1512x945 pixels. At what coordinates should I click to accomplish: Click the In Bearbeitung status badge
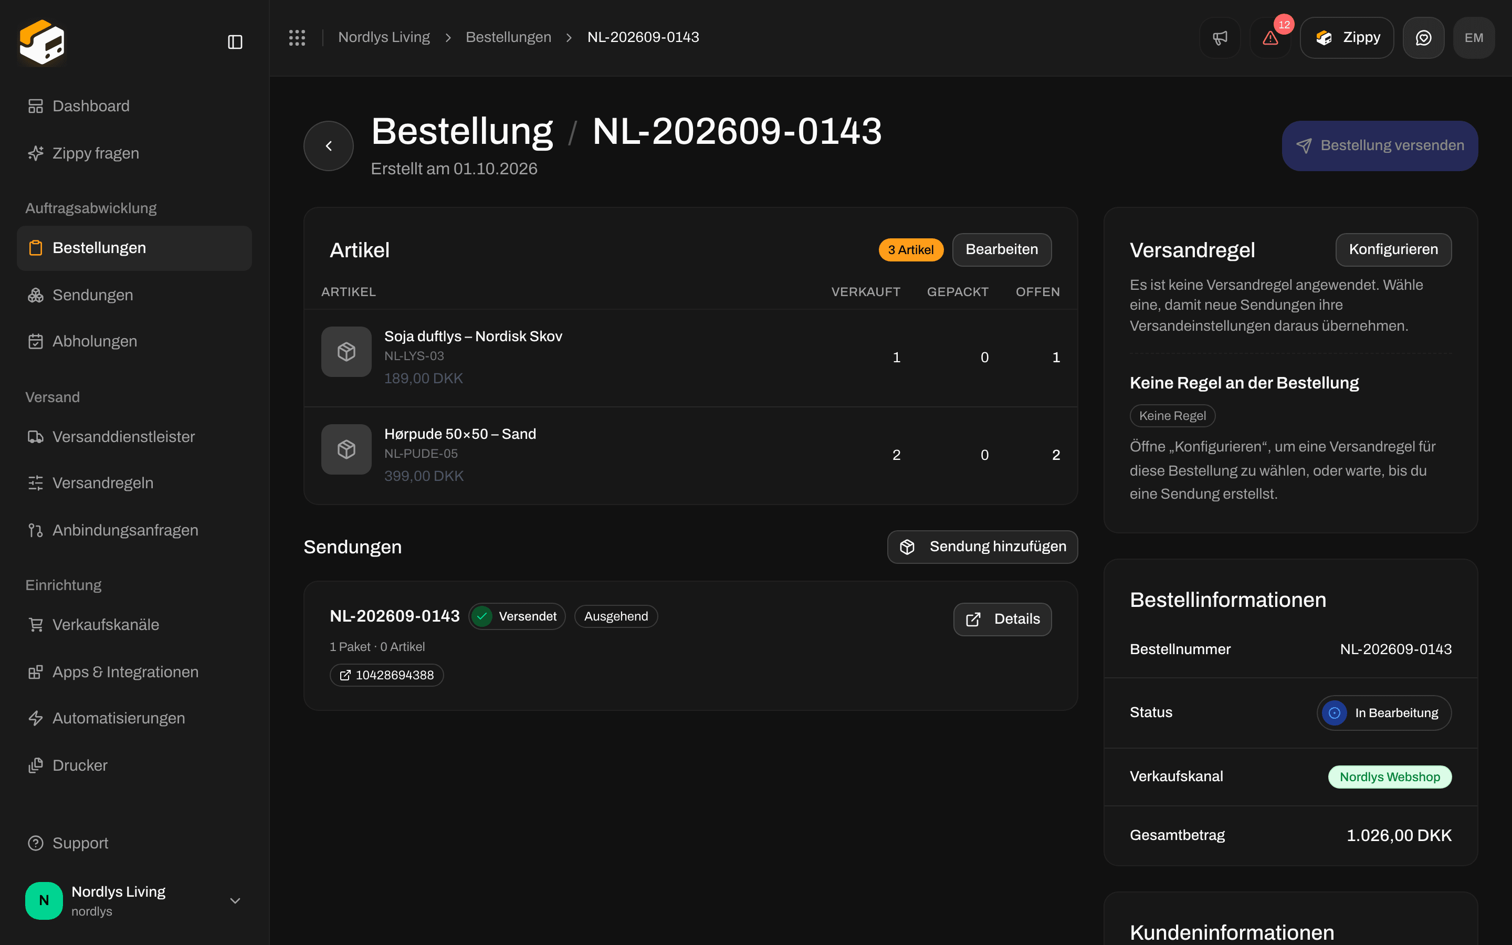(1384, 713)
